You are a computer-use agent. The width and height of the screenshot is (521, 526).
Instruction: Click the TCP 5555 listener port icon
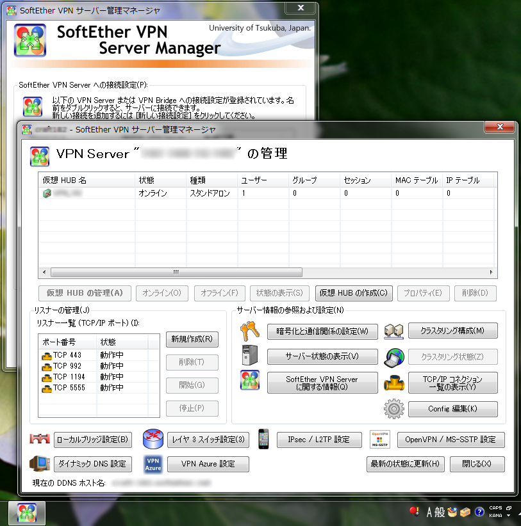coord(46,388)
